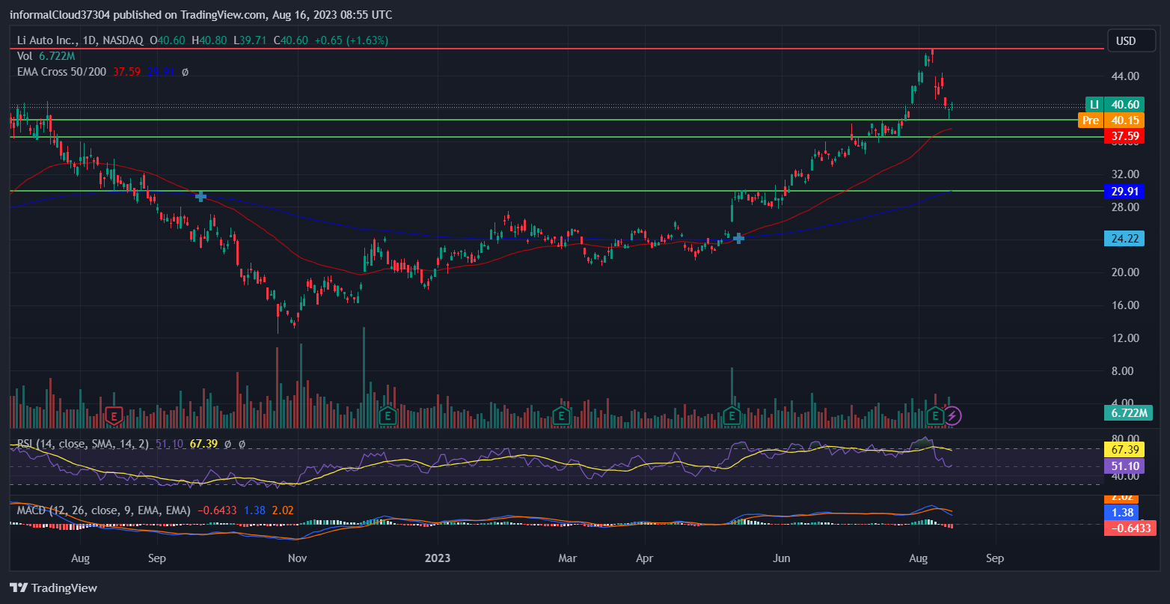1170x604 pixels.
Task: Click the red -0.6433 MACD histogram label
Action: [1129, 528]
